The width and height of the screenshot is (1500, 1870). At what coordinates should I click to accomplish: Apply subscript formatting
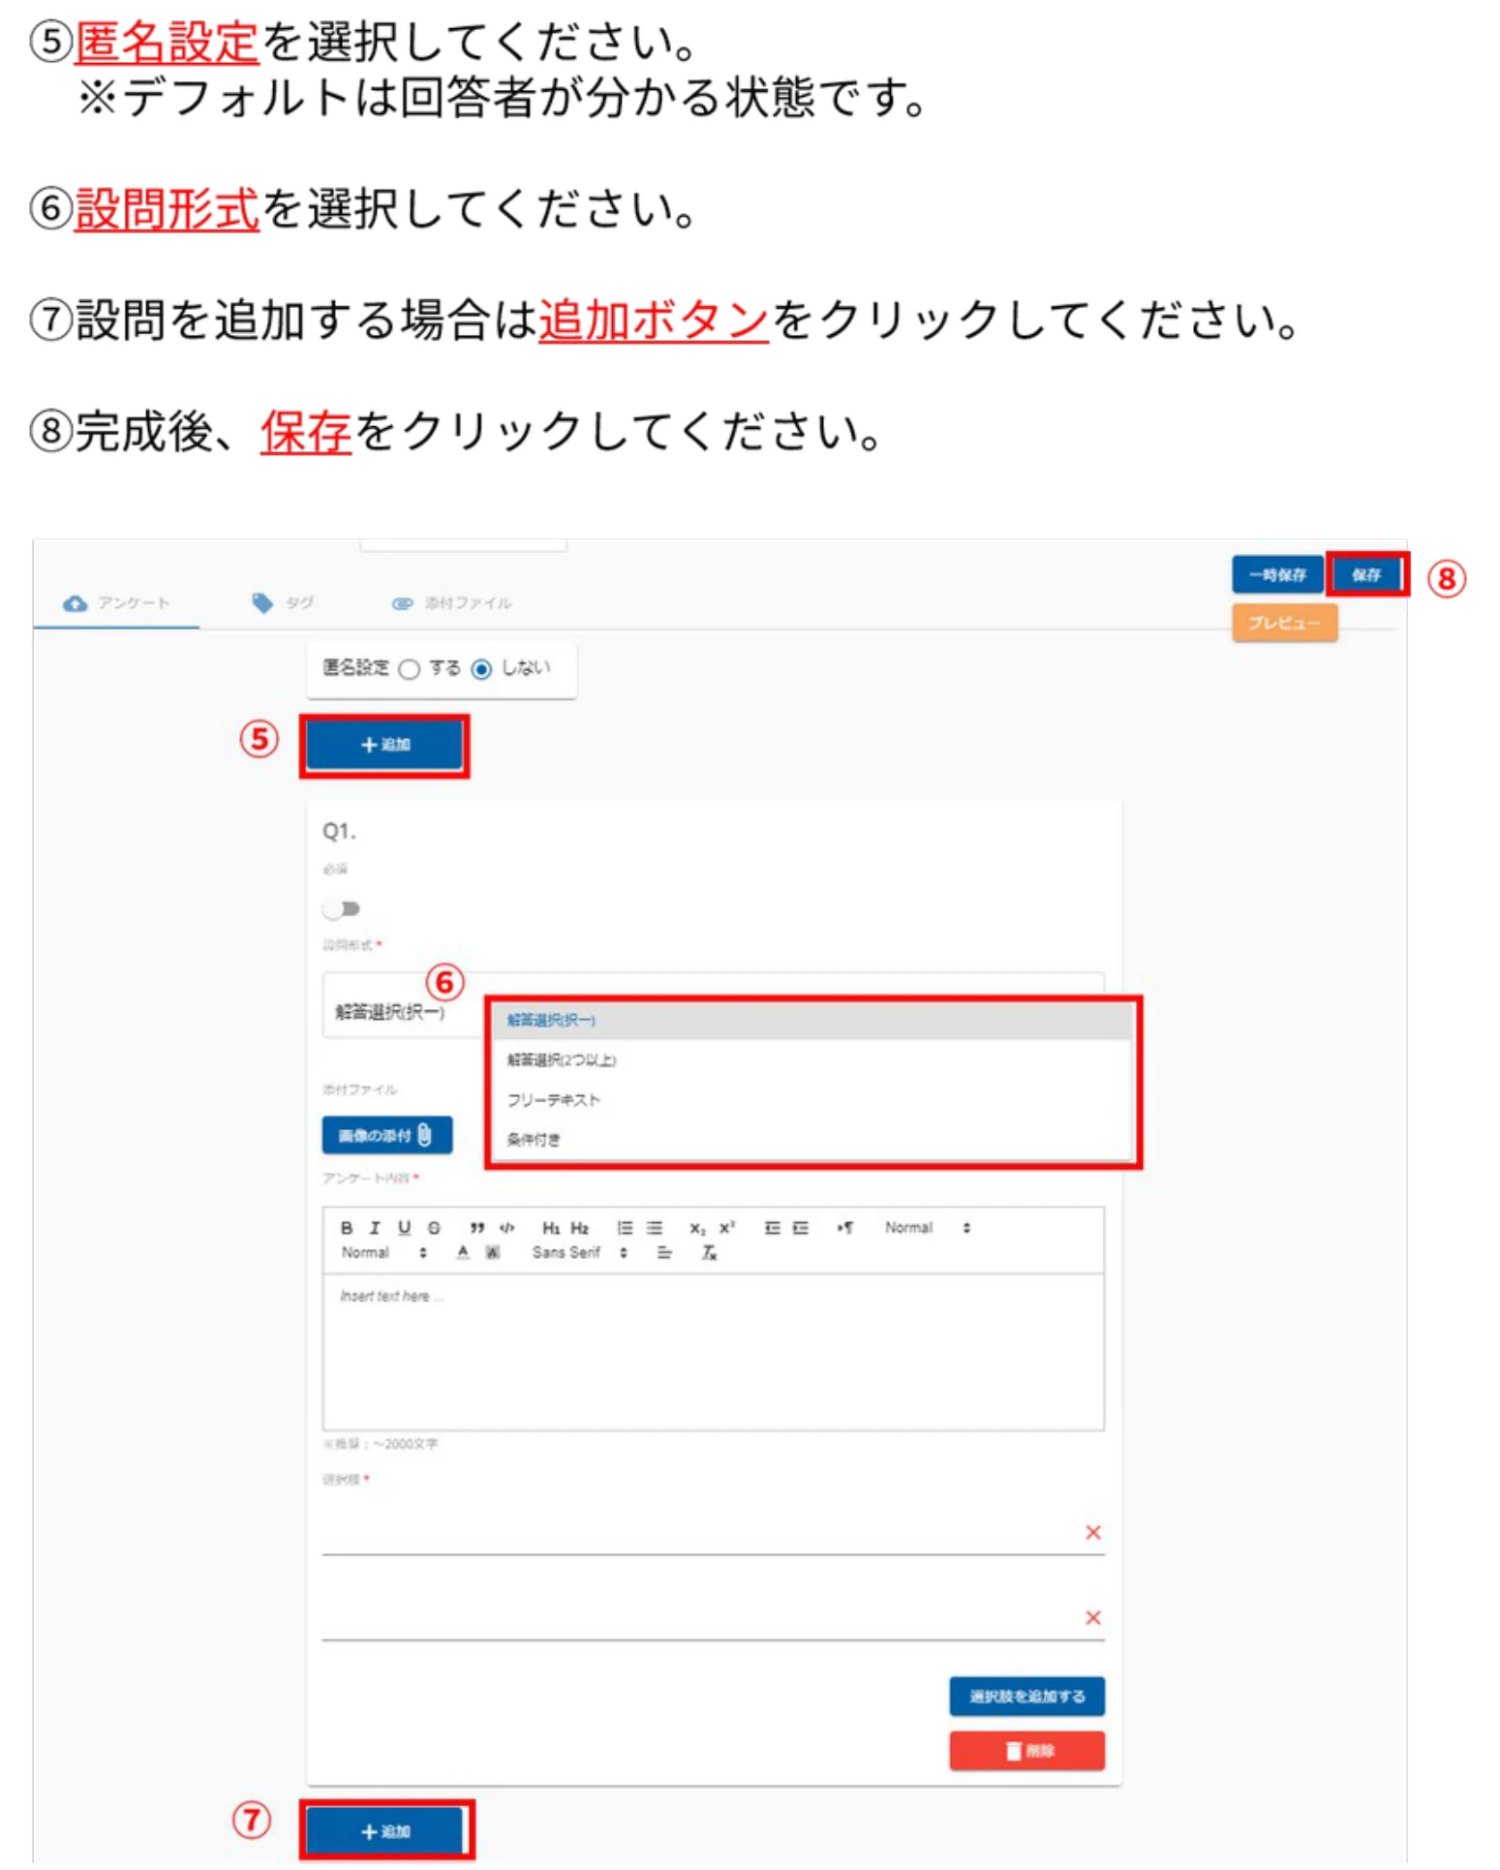click(x=697, y=1227)
